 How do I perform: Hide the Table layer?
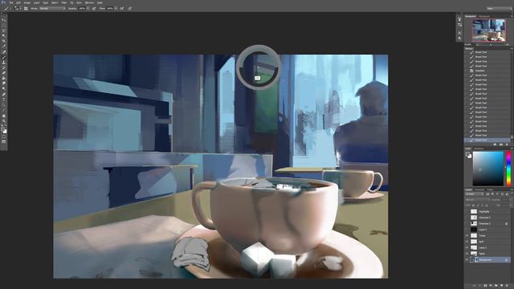tap(467, 254)
